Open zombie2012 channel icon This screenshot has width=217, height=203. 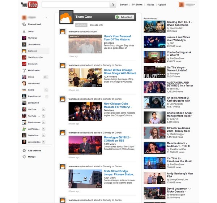[24, 103]
